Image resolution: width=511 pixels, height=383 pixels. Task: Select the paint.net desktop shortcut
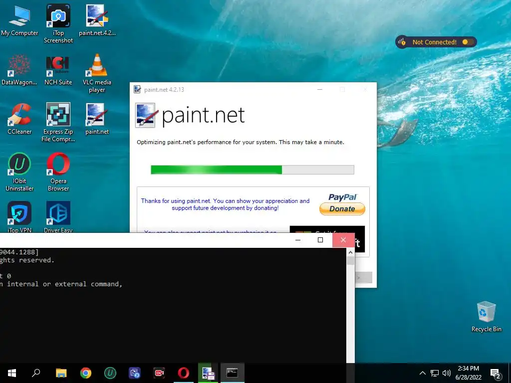click(x=97, y=119)
